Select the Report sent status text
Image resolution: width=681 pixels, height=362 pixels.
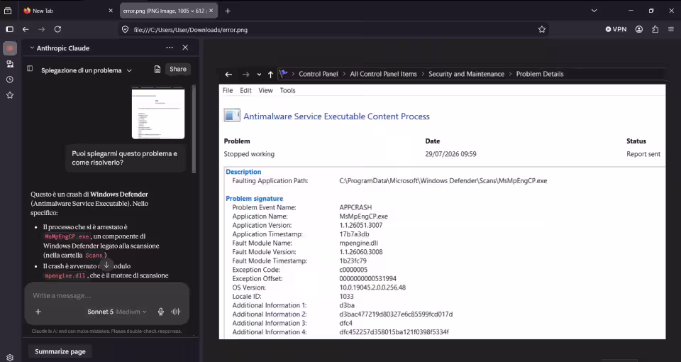[x=643, y=154]
